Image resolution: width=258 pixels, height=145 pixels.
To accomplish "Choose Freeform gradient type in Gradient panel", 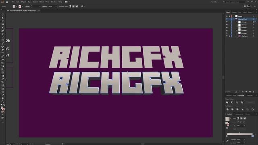I will click(245, 118).
